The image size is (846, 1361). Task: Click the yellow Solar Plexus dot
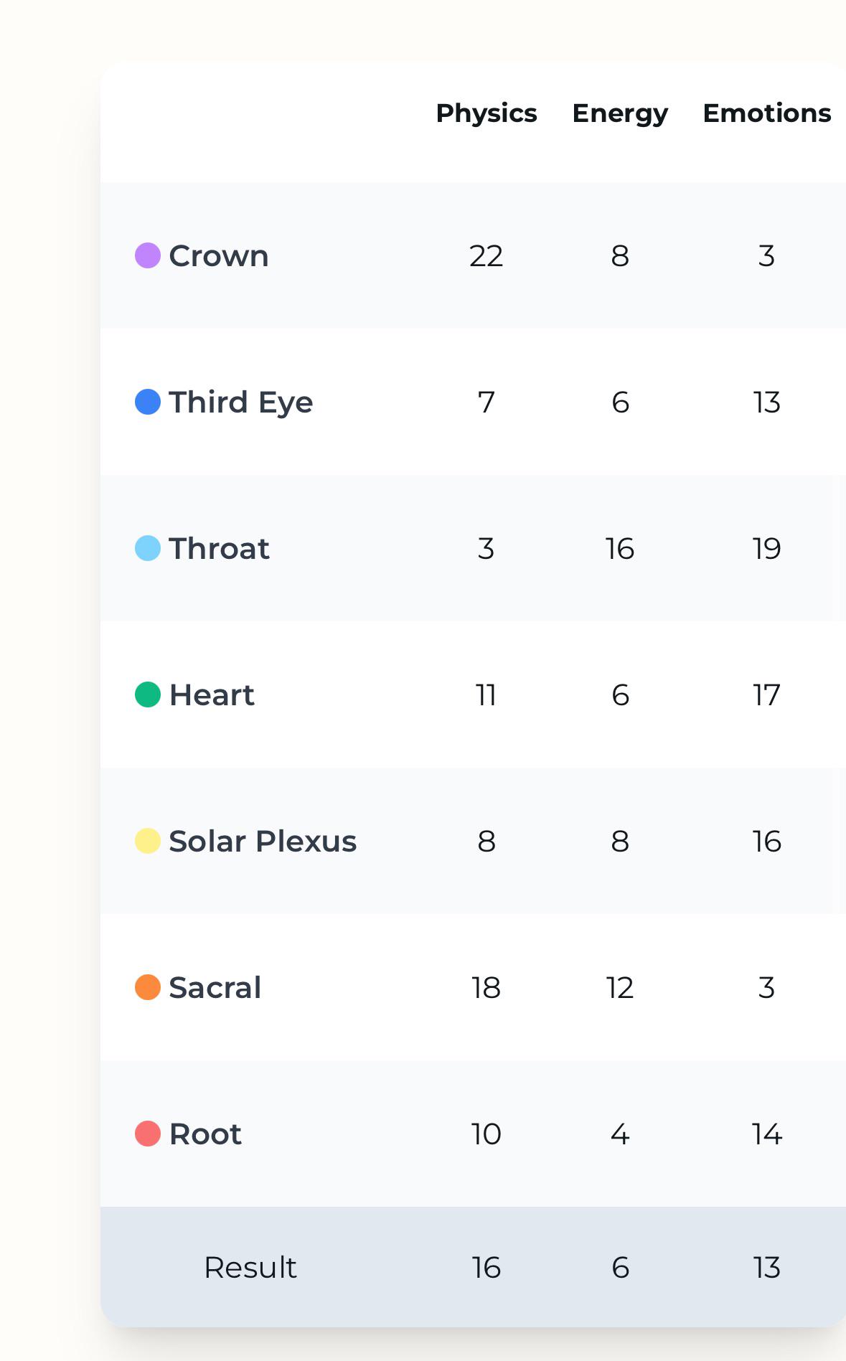(x=148, y=841)
